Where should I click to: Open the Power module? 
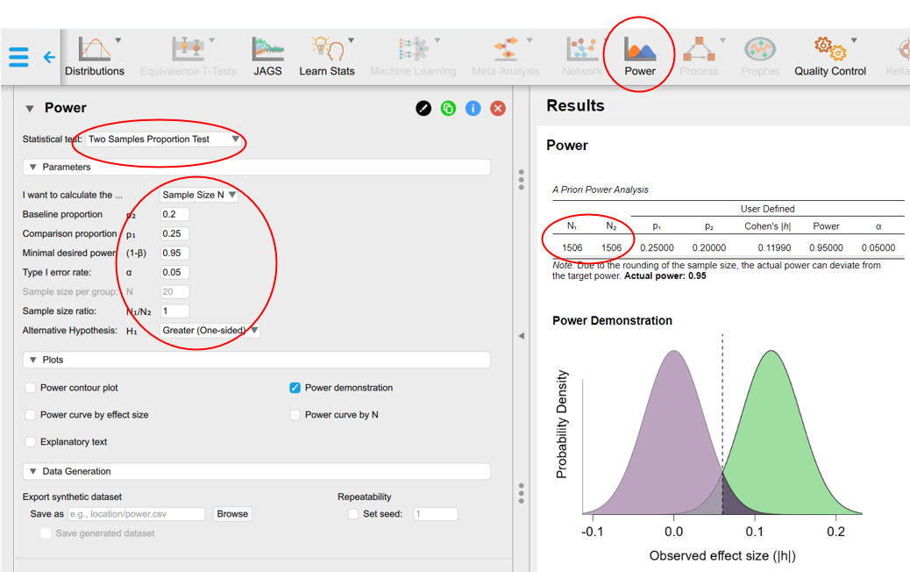640,56
